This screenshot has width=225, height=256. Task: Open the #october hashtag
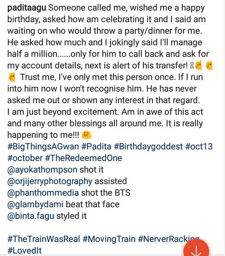coord(25,158)
